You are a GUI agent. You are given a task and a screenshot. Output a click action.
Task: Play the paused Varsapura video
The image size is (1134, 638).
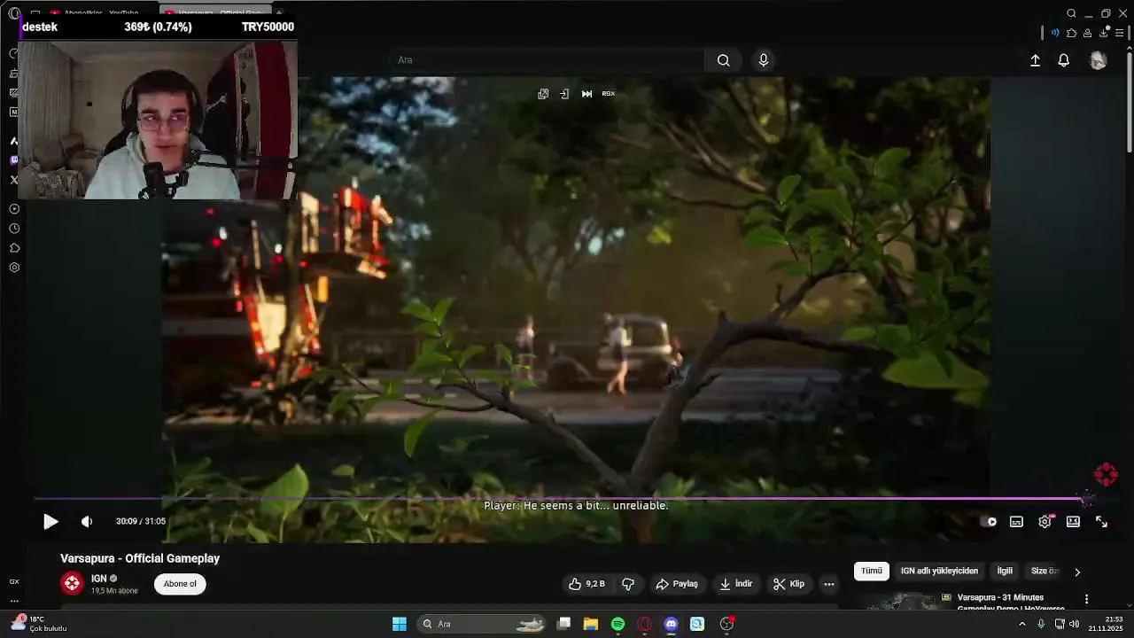pyautogui.click(x=50, y=522)
